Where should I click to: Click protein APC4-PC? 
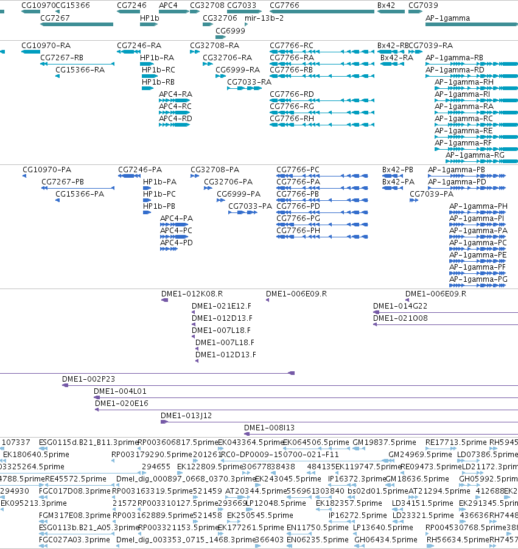[x=176, y=231]
